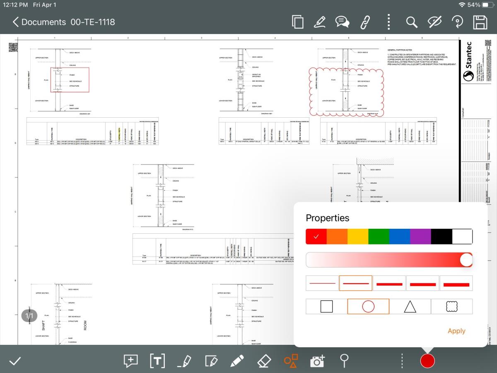Tap the save floppy disk icon
Screen dimensions: 497x373
coord(480,22)
